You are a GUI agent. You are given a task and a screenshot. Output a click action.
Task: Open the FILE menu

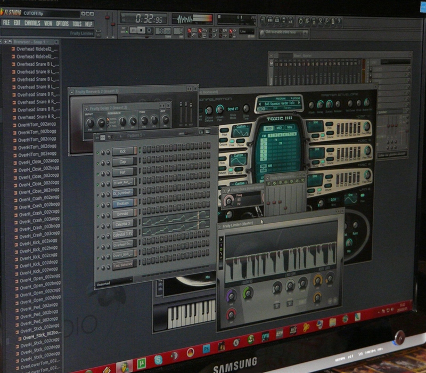click(x=6, y=23)
